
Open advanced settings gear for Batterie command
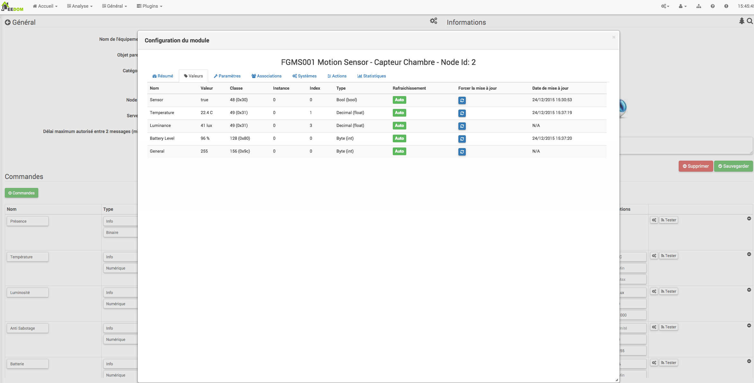[x=654, y=363]
